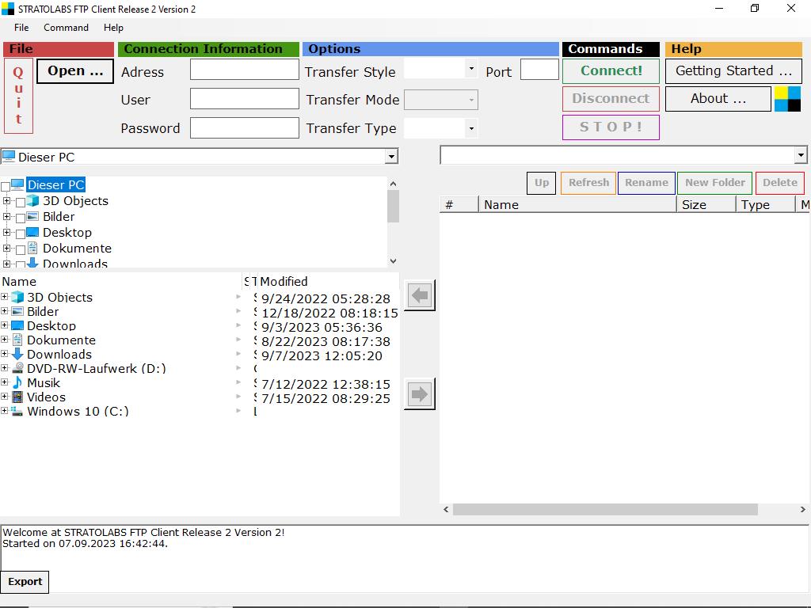Click the Modified column header in local list
Image resolution: width=811 pixels, height=608 pixels.
[328, 281]
